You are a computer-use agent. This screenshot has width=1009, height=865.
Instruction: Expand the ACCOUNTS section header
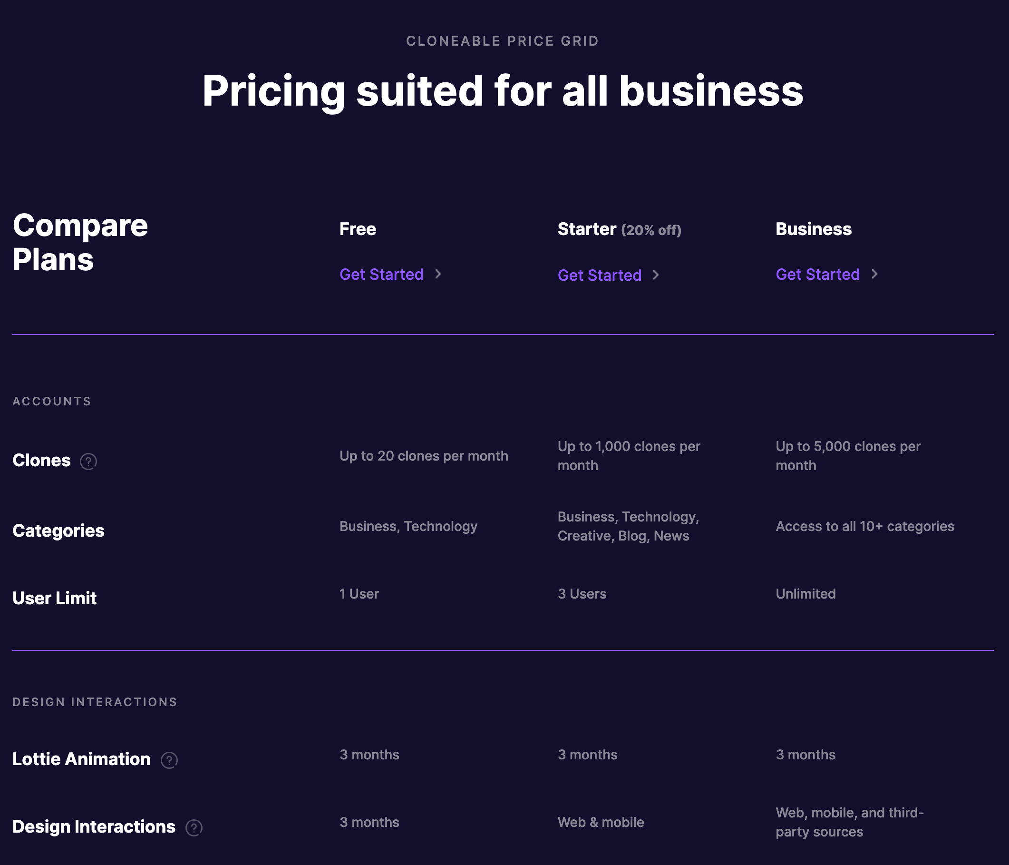click(x=52, y=401)
